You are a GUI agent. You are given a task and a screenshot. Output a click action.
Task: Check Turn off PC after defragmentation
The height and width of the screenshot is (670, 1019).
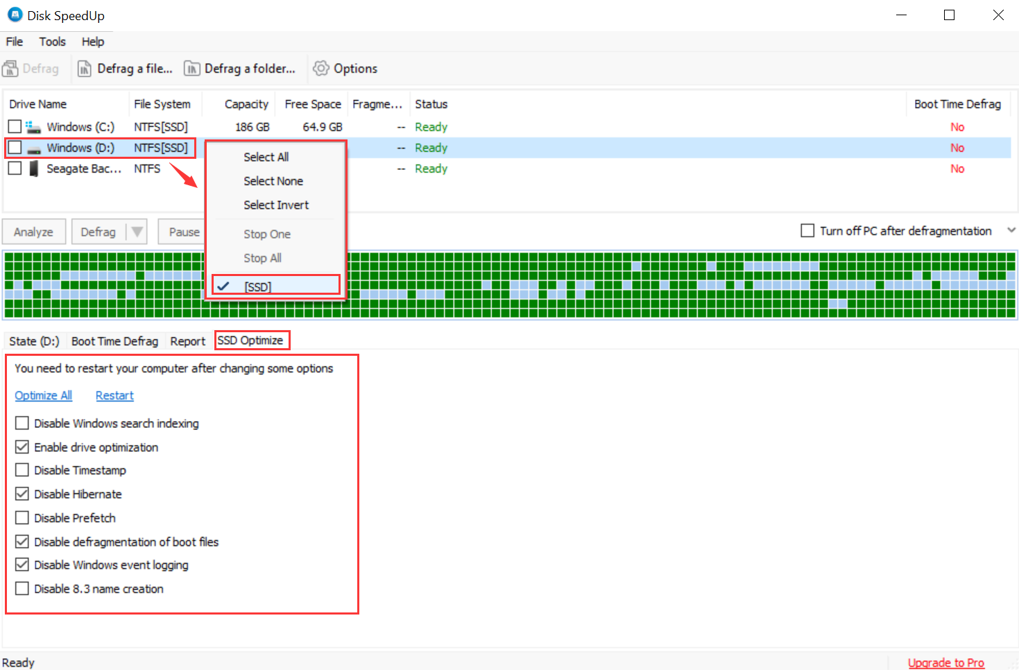tap(807, 230)
